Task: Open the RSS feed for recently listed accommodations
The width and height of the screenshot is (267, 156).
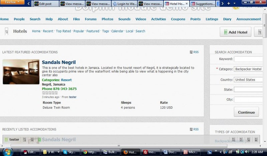Action: [x=194, y=129]
